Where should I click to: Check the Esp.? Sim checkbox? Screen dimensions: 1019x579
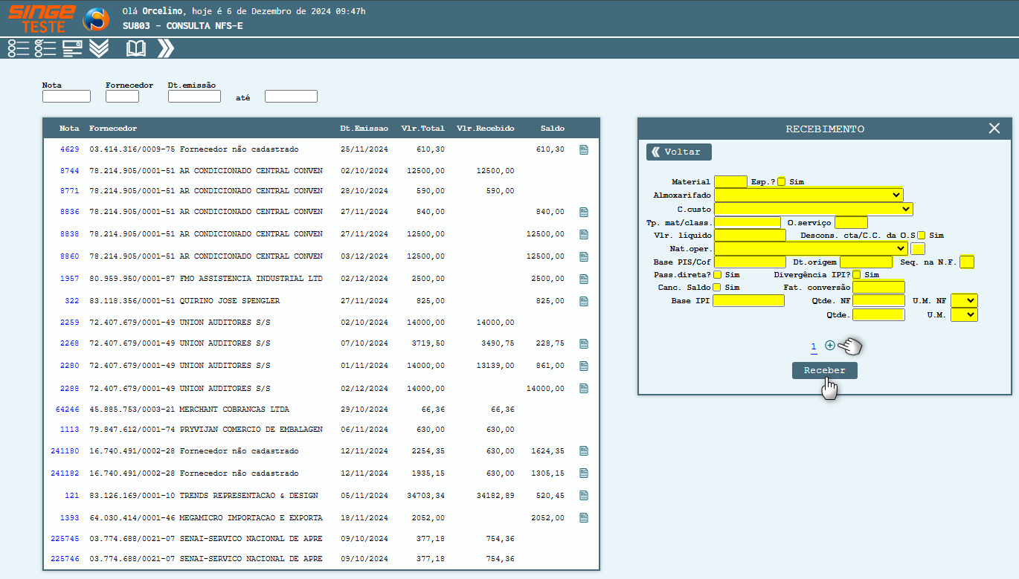782,181
